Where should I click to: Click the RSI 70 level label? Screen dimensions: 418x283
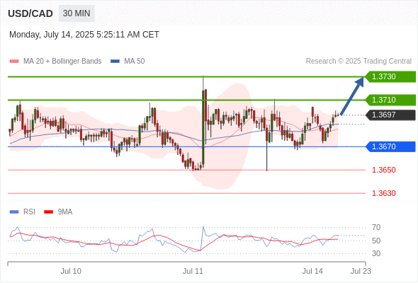click(x=376, y=227)
